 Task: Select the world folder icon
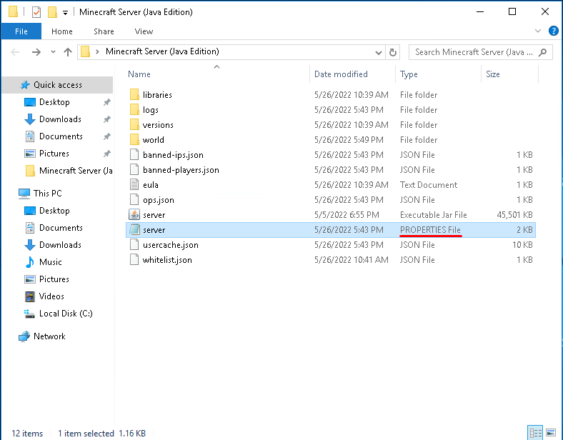coord(134,139)
